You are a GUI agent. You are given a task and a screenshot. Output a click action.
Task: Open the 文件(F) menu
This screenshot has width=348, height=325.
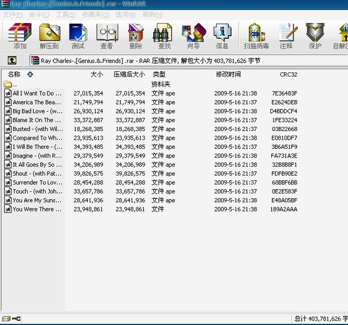coord(13,15)
